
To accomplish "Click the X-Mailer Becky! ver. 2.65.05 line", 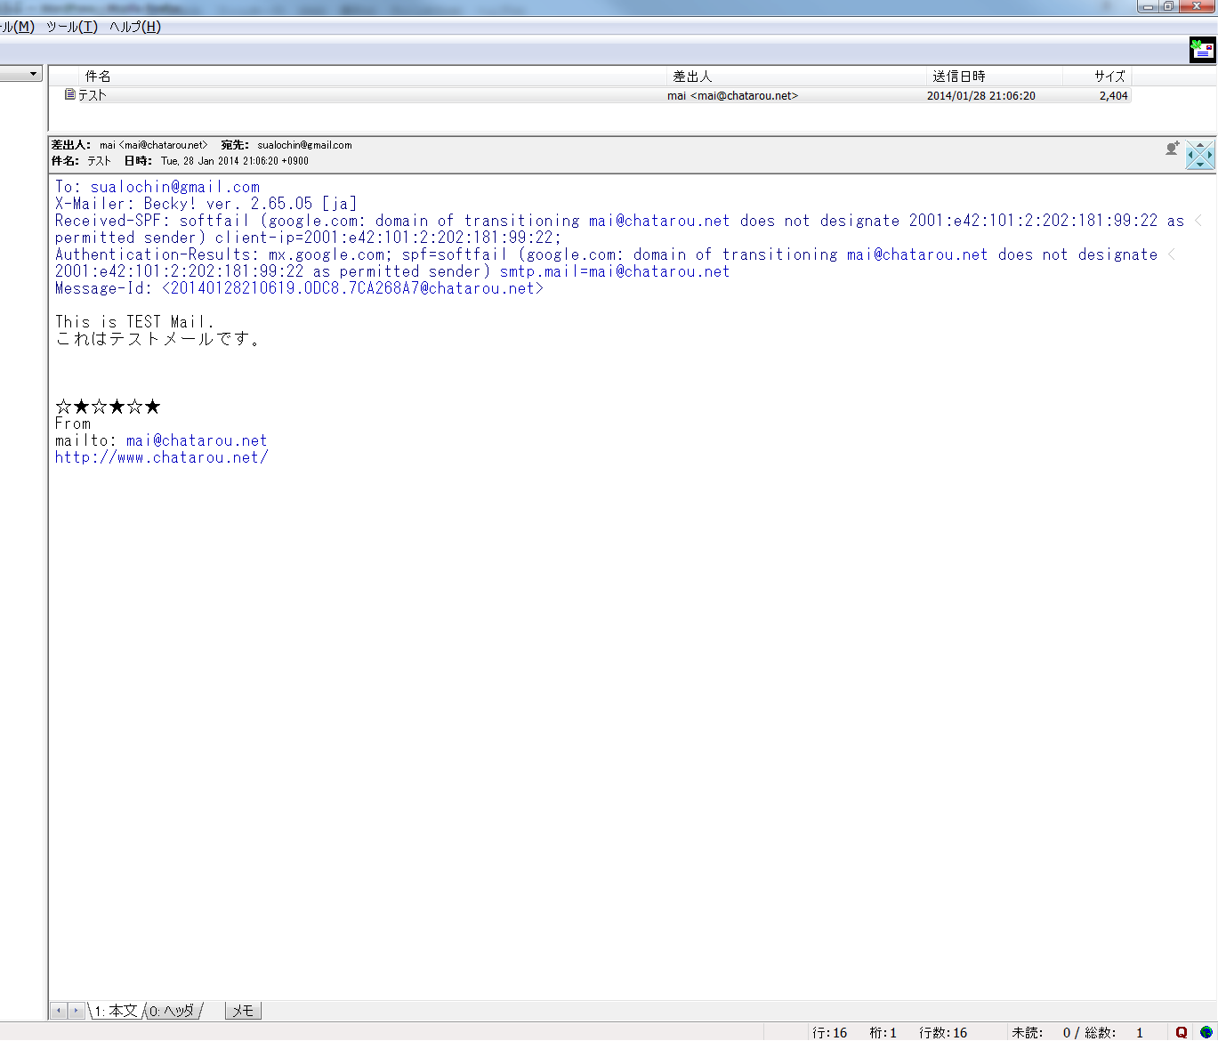I will coord(206,204).
